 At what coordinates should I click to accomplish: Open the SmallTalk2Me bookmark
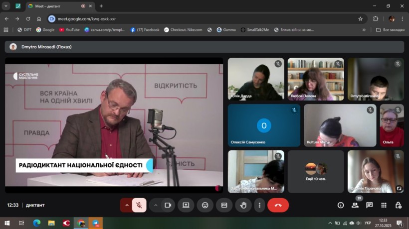point(255,30)
